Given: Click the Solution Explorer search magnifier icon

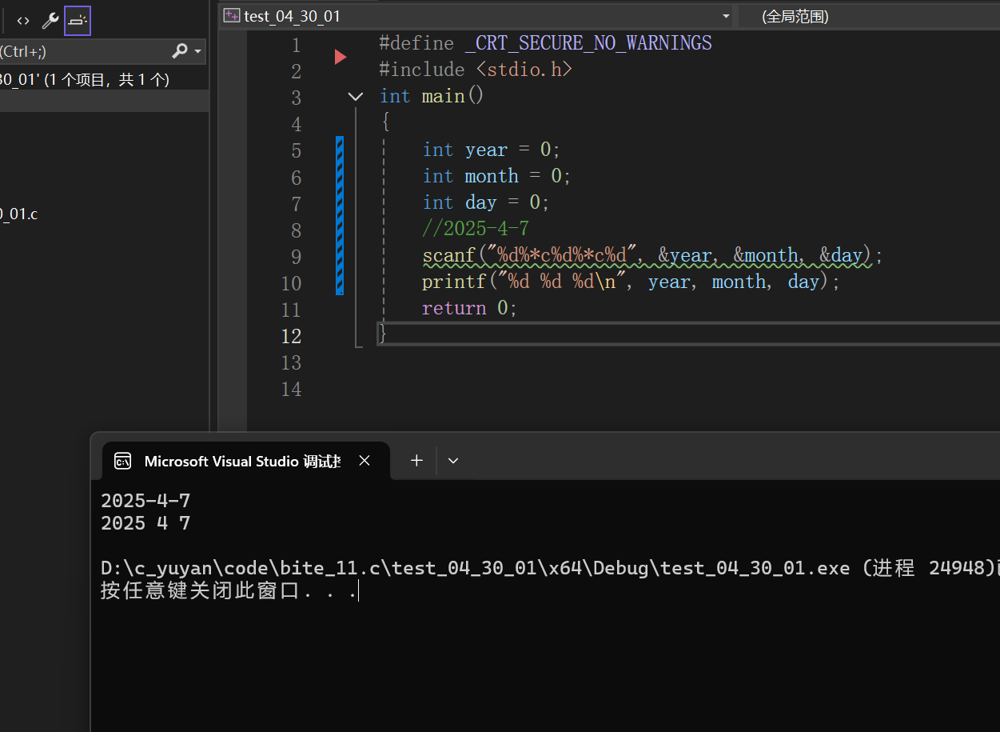Looking at the screenshot, I should coord(179,51).
